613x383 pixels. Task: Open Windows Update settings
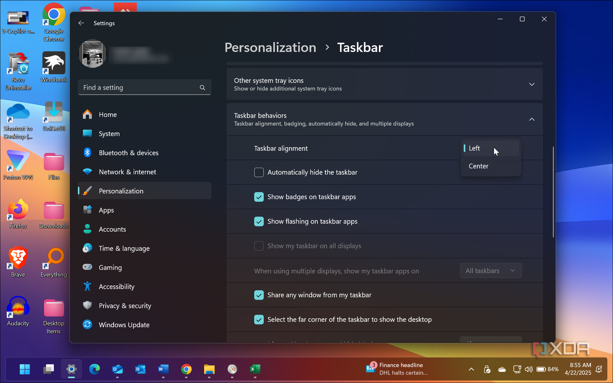[x=124, y=325]
